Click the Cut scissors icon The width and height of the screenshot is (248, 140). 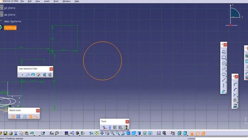16,133
